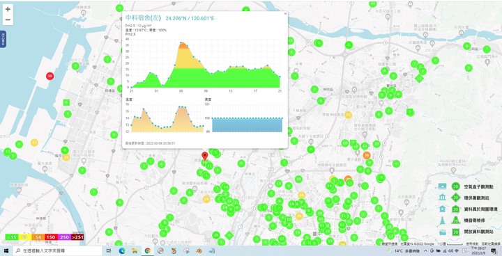Show hidden system tray icons chevron
This screenshot has height=256, width=502.
425,251
